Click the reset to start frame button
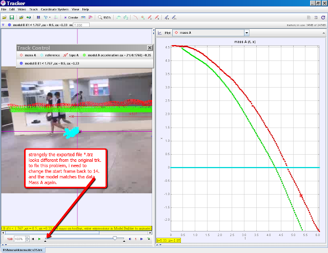The image size is (328, 253). pos(33,239)
